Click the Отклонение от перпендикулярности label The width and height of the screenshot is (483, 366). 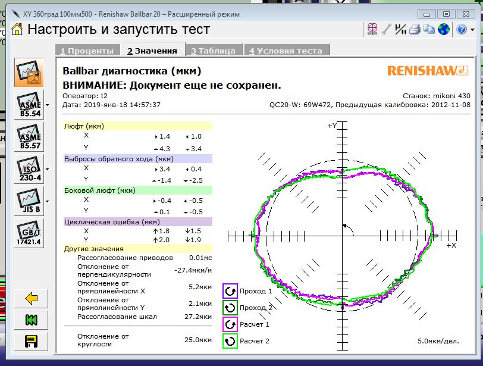point(114,271)
